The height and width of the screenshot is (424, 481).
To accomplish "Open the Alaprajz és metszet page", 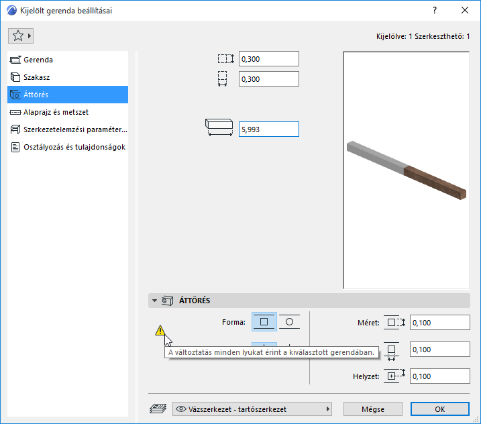I will [68, 112].
